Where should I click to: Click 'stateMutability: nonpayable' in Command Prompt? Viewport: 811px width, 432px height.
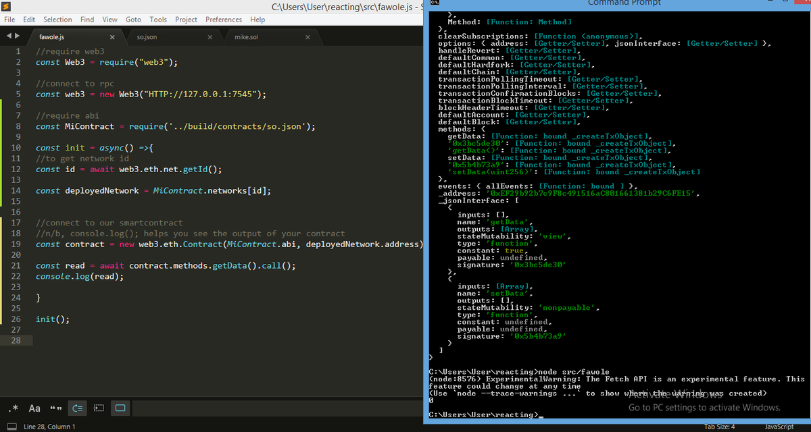[529, 308]
